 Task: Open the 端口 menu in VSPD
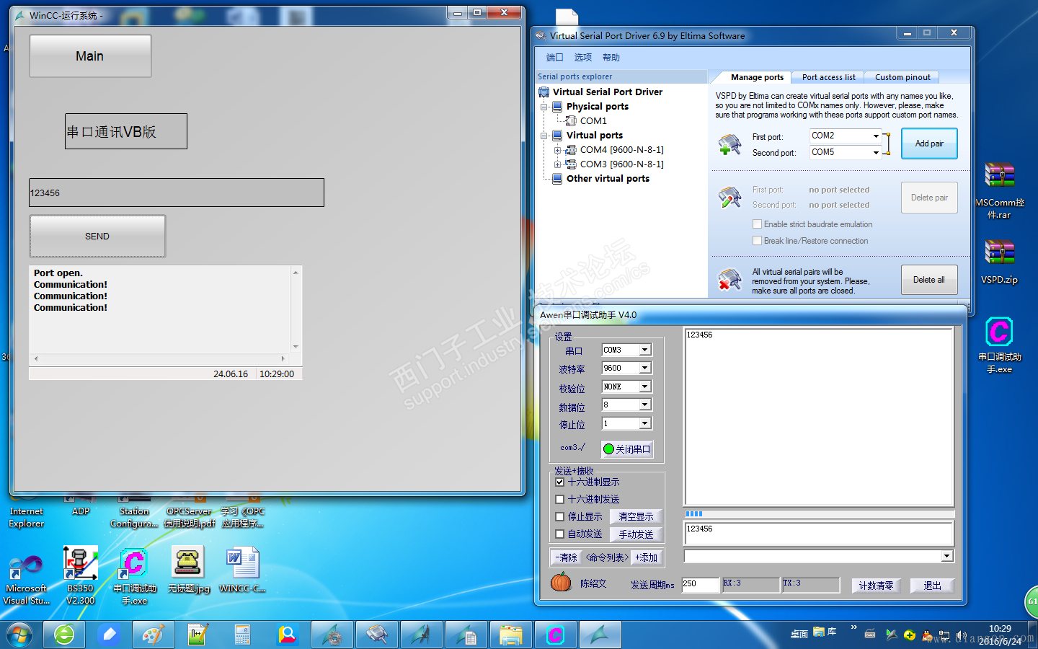click(554, 58)
